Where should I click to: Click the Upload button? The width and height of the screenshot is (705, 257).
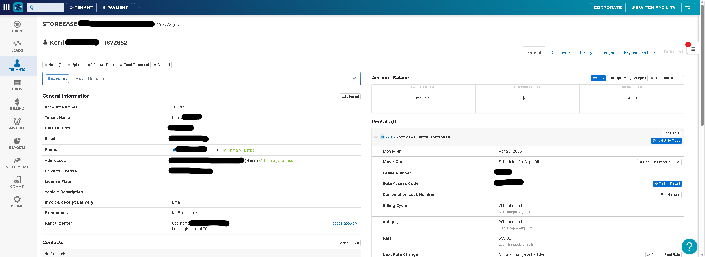pyautogui.click(x=75, y=65)
